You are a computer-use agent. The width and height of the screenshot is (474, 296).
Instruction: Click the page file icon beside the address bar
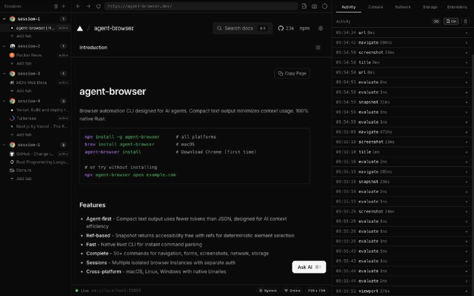304,6
